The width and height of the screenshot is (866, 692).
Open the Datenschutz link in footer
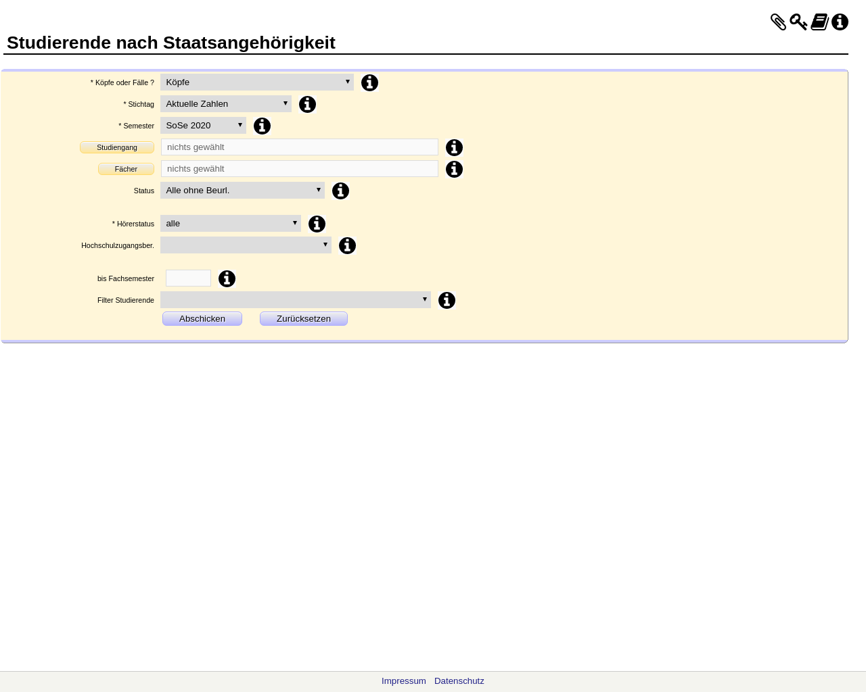(x=459, y=681)
